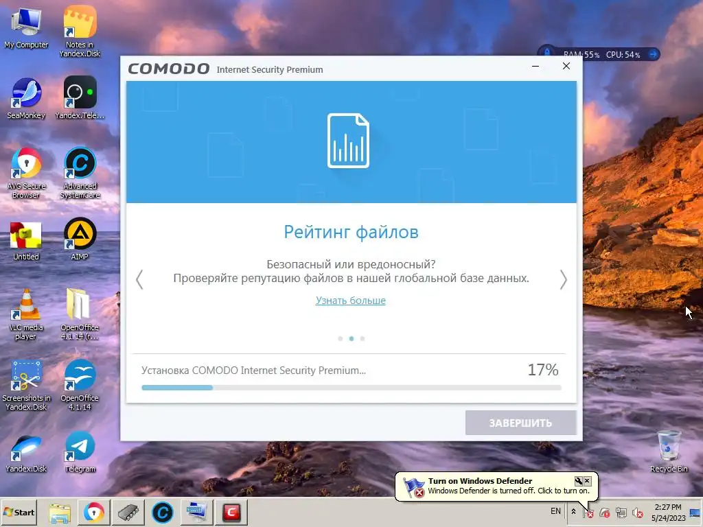Select the AIMP desktop shortcut

80,239
